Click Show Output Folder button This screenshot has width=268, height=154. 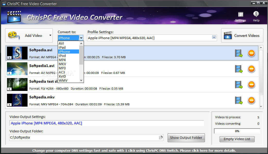[x=186, y=138]
